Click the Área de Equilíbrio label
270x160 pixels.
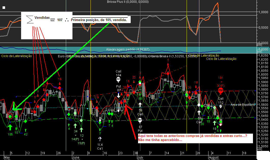[x=243, y=104]
